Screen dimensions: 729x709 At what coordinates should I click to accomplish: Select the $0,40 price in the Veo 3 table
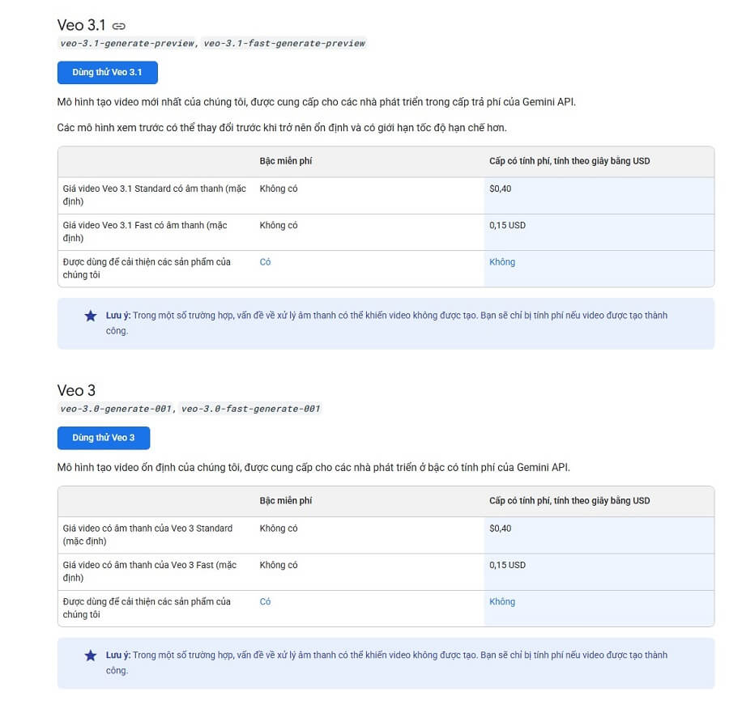tap(501, 529)
